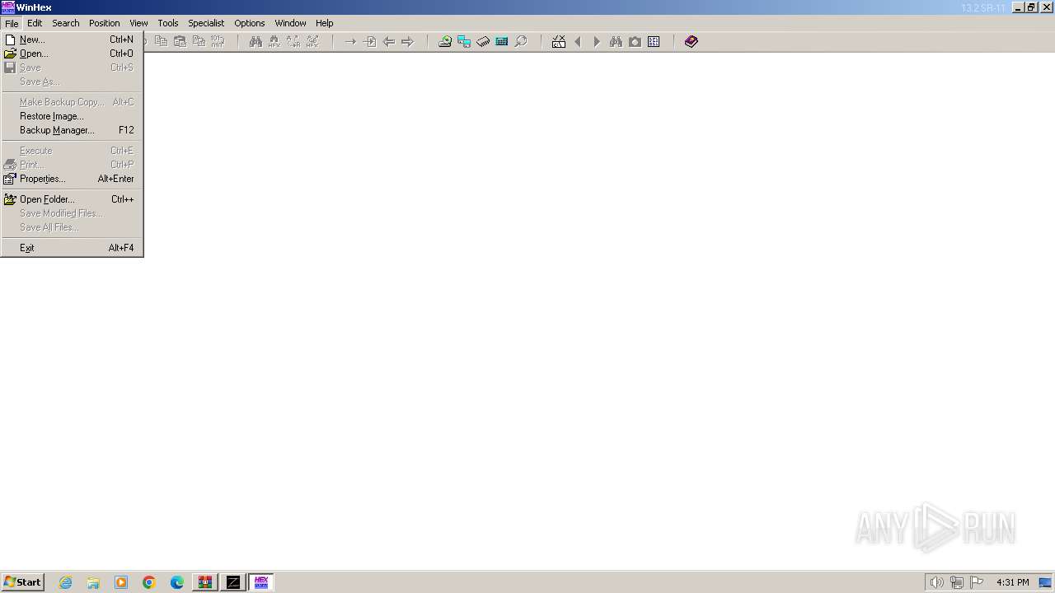Choose New... from the File menu
The height and width of the screenshot is (593, 1055).
[72, 40]
